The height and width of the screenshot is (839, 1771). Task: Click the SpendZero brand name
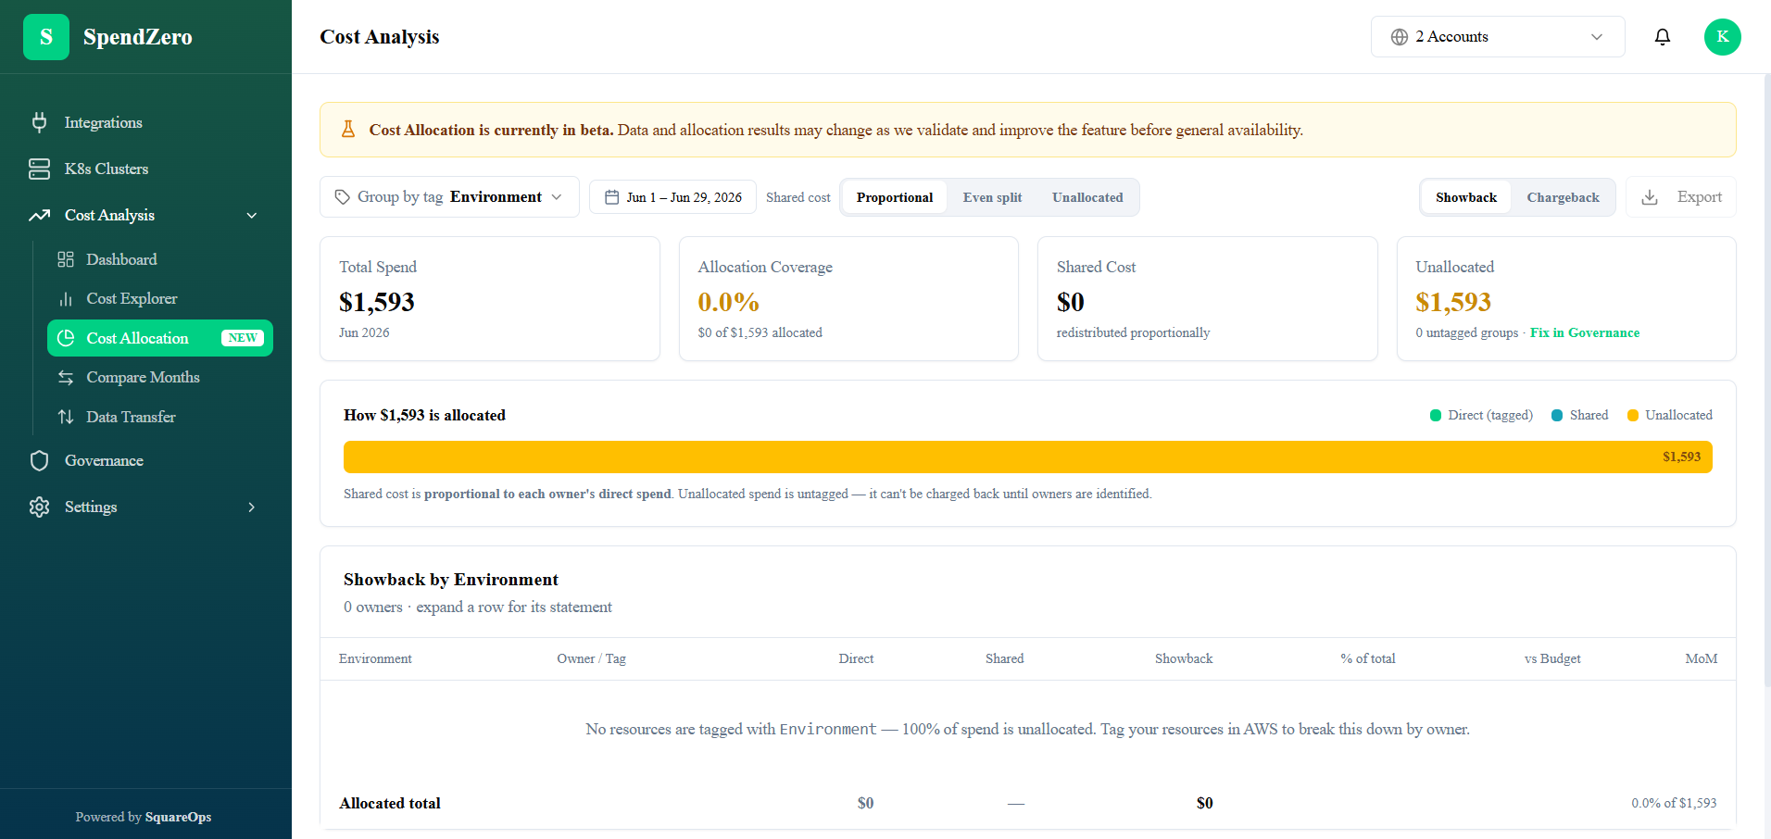[x=138, y=37]
